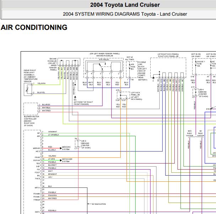Click the black arrowhead pointing to DEFOGGER SYSTEM
The height and width of the screenshot is (214, 216).
pyautogui.click(x=61, y=160)
